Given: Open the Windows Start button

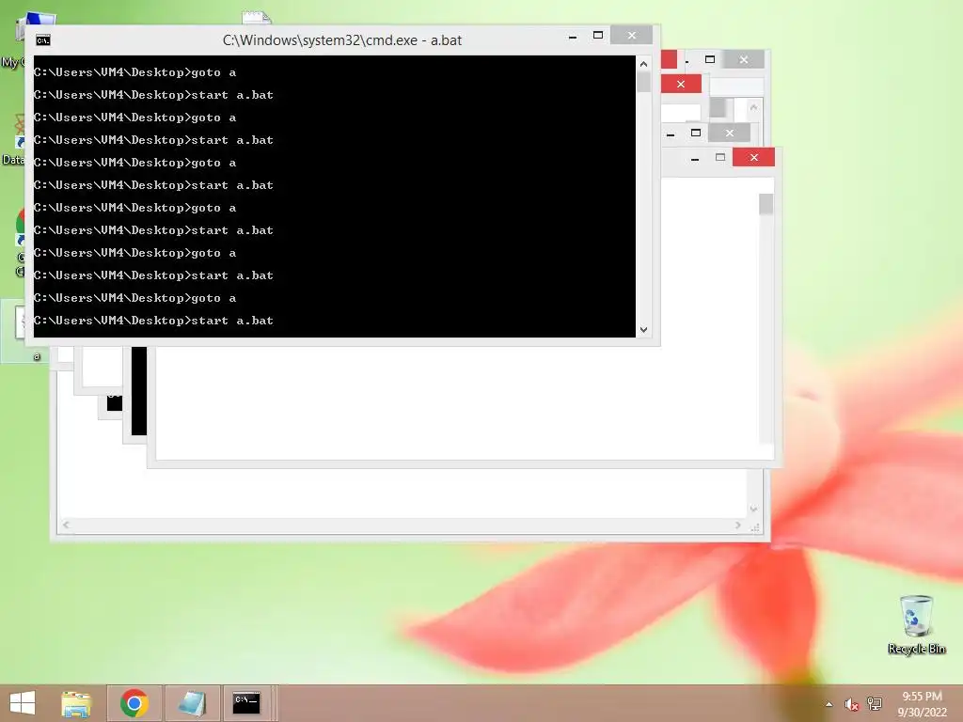Looking at the screenshot, I should 23,703.
